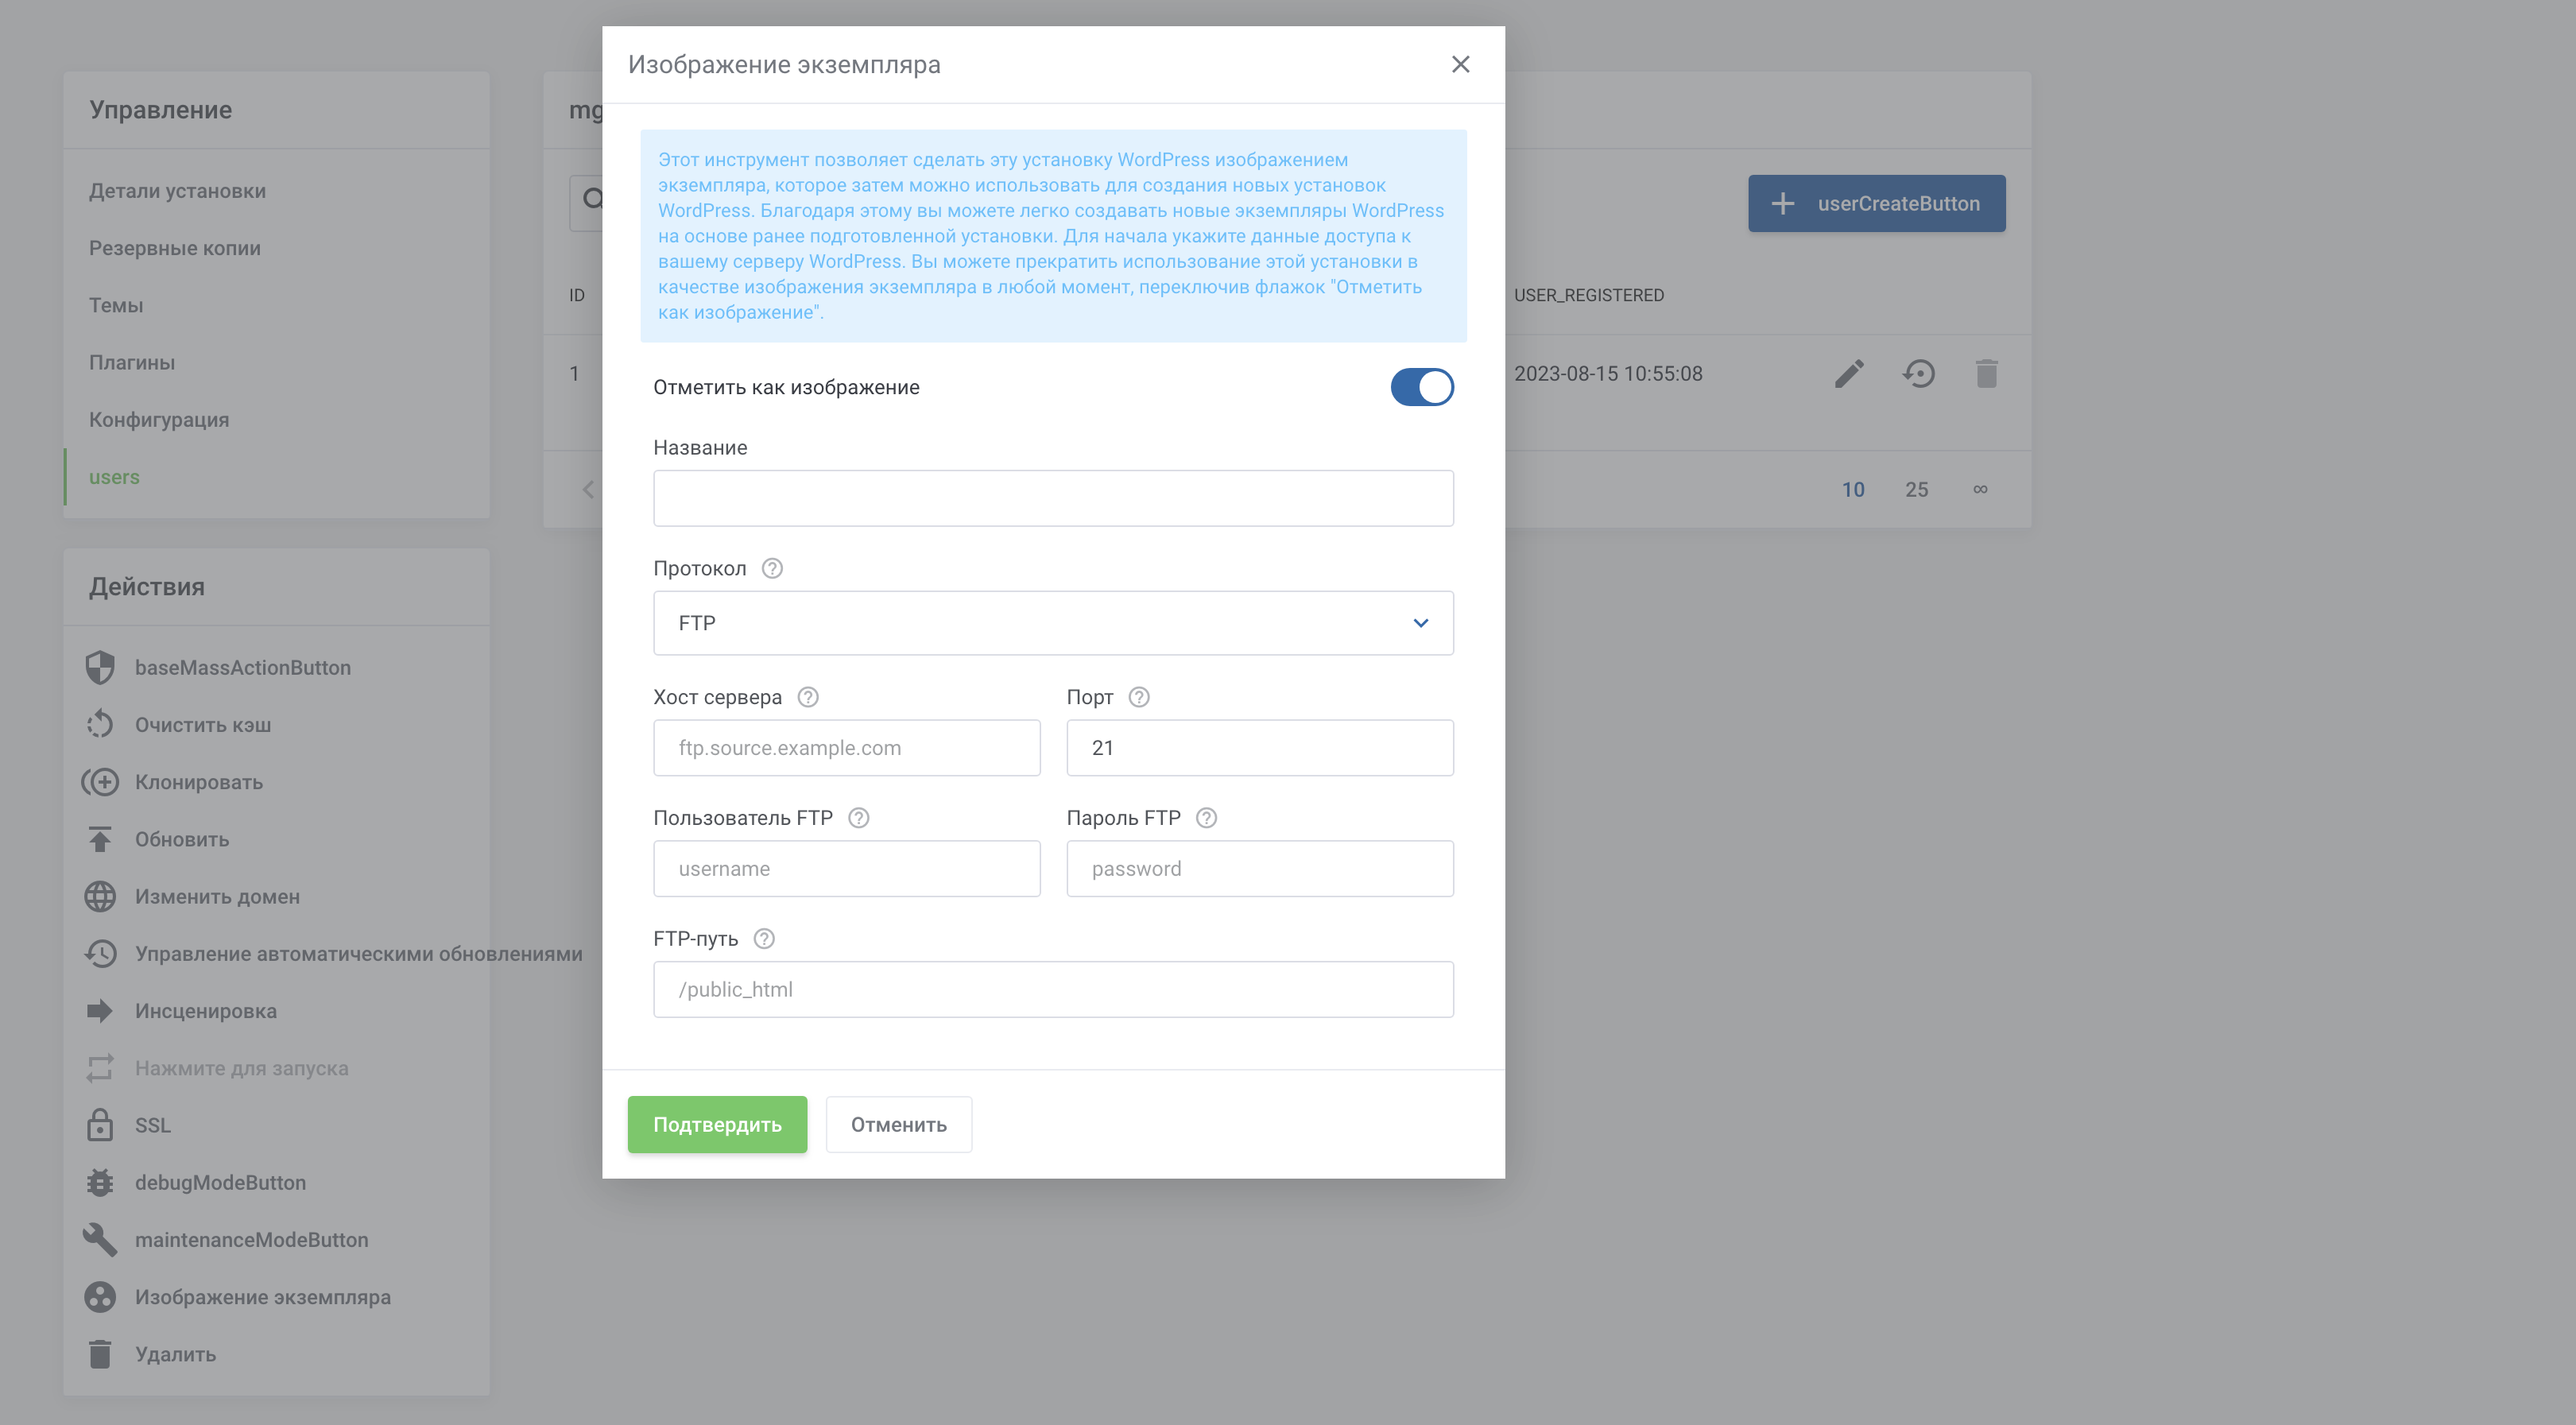Open the Протокол FTP dropdown
Viewport: 2576px width, 1425px height.
[x=1053, y=623]
